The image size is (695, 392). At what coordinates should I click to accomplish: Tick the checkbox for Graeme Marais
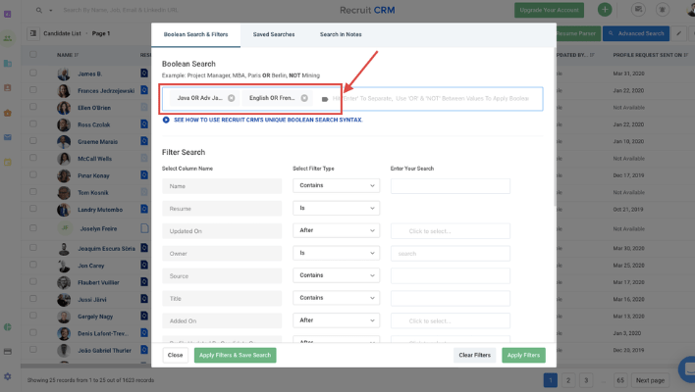point(33,141)
